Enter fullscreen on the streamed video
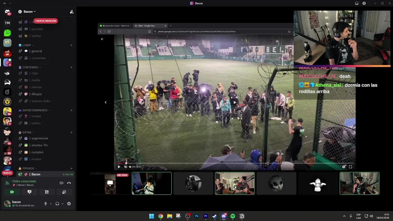Image resolution: width=393 pixels, height=221 pixels. pyautogui.click(x=350, y=167)
